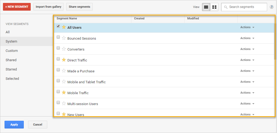Open Actions dropdown for Mobile Traffic
The height and width of the screenshot is (133, 277).
point(247,93)
